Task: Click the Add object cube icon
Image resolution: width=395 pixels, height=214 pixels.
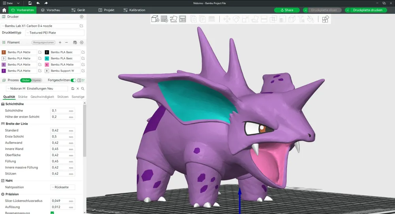Action: point(155,19)
